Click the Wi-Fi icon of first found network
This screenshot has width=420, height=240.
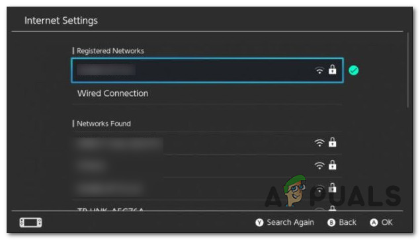coord(319,143)
